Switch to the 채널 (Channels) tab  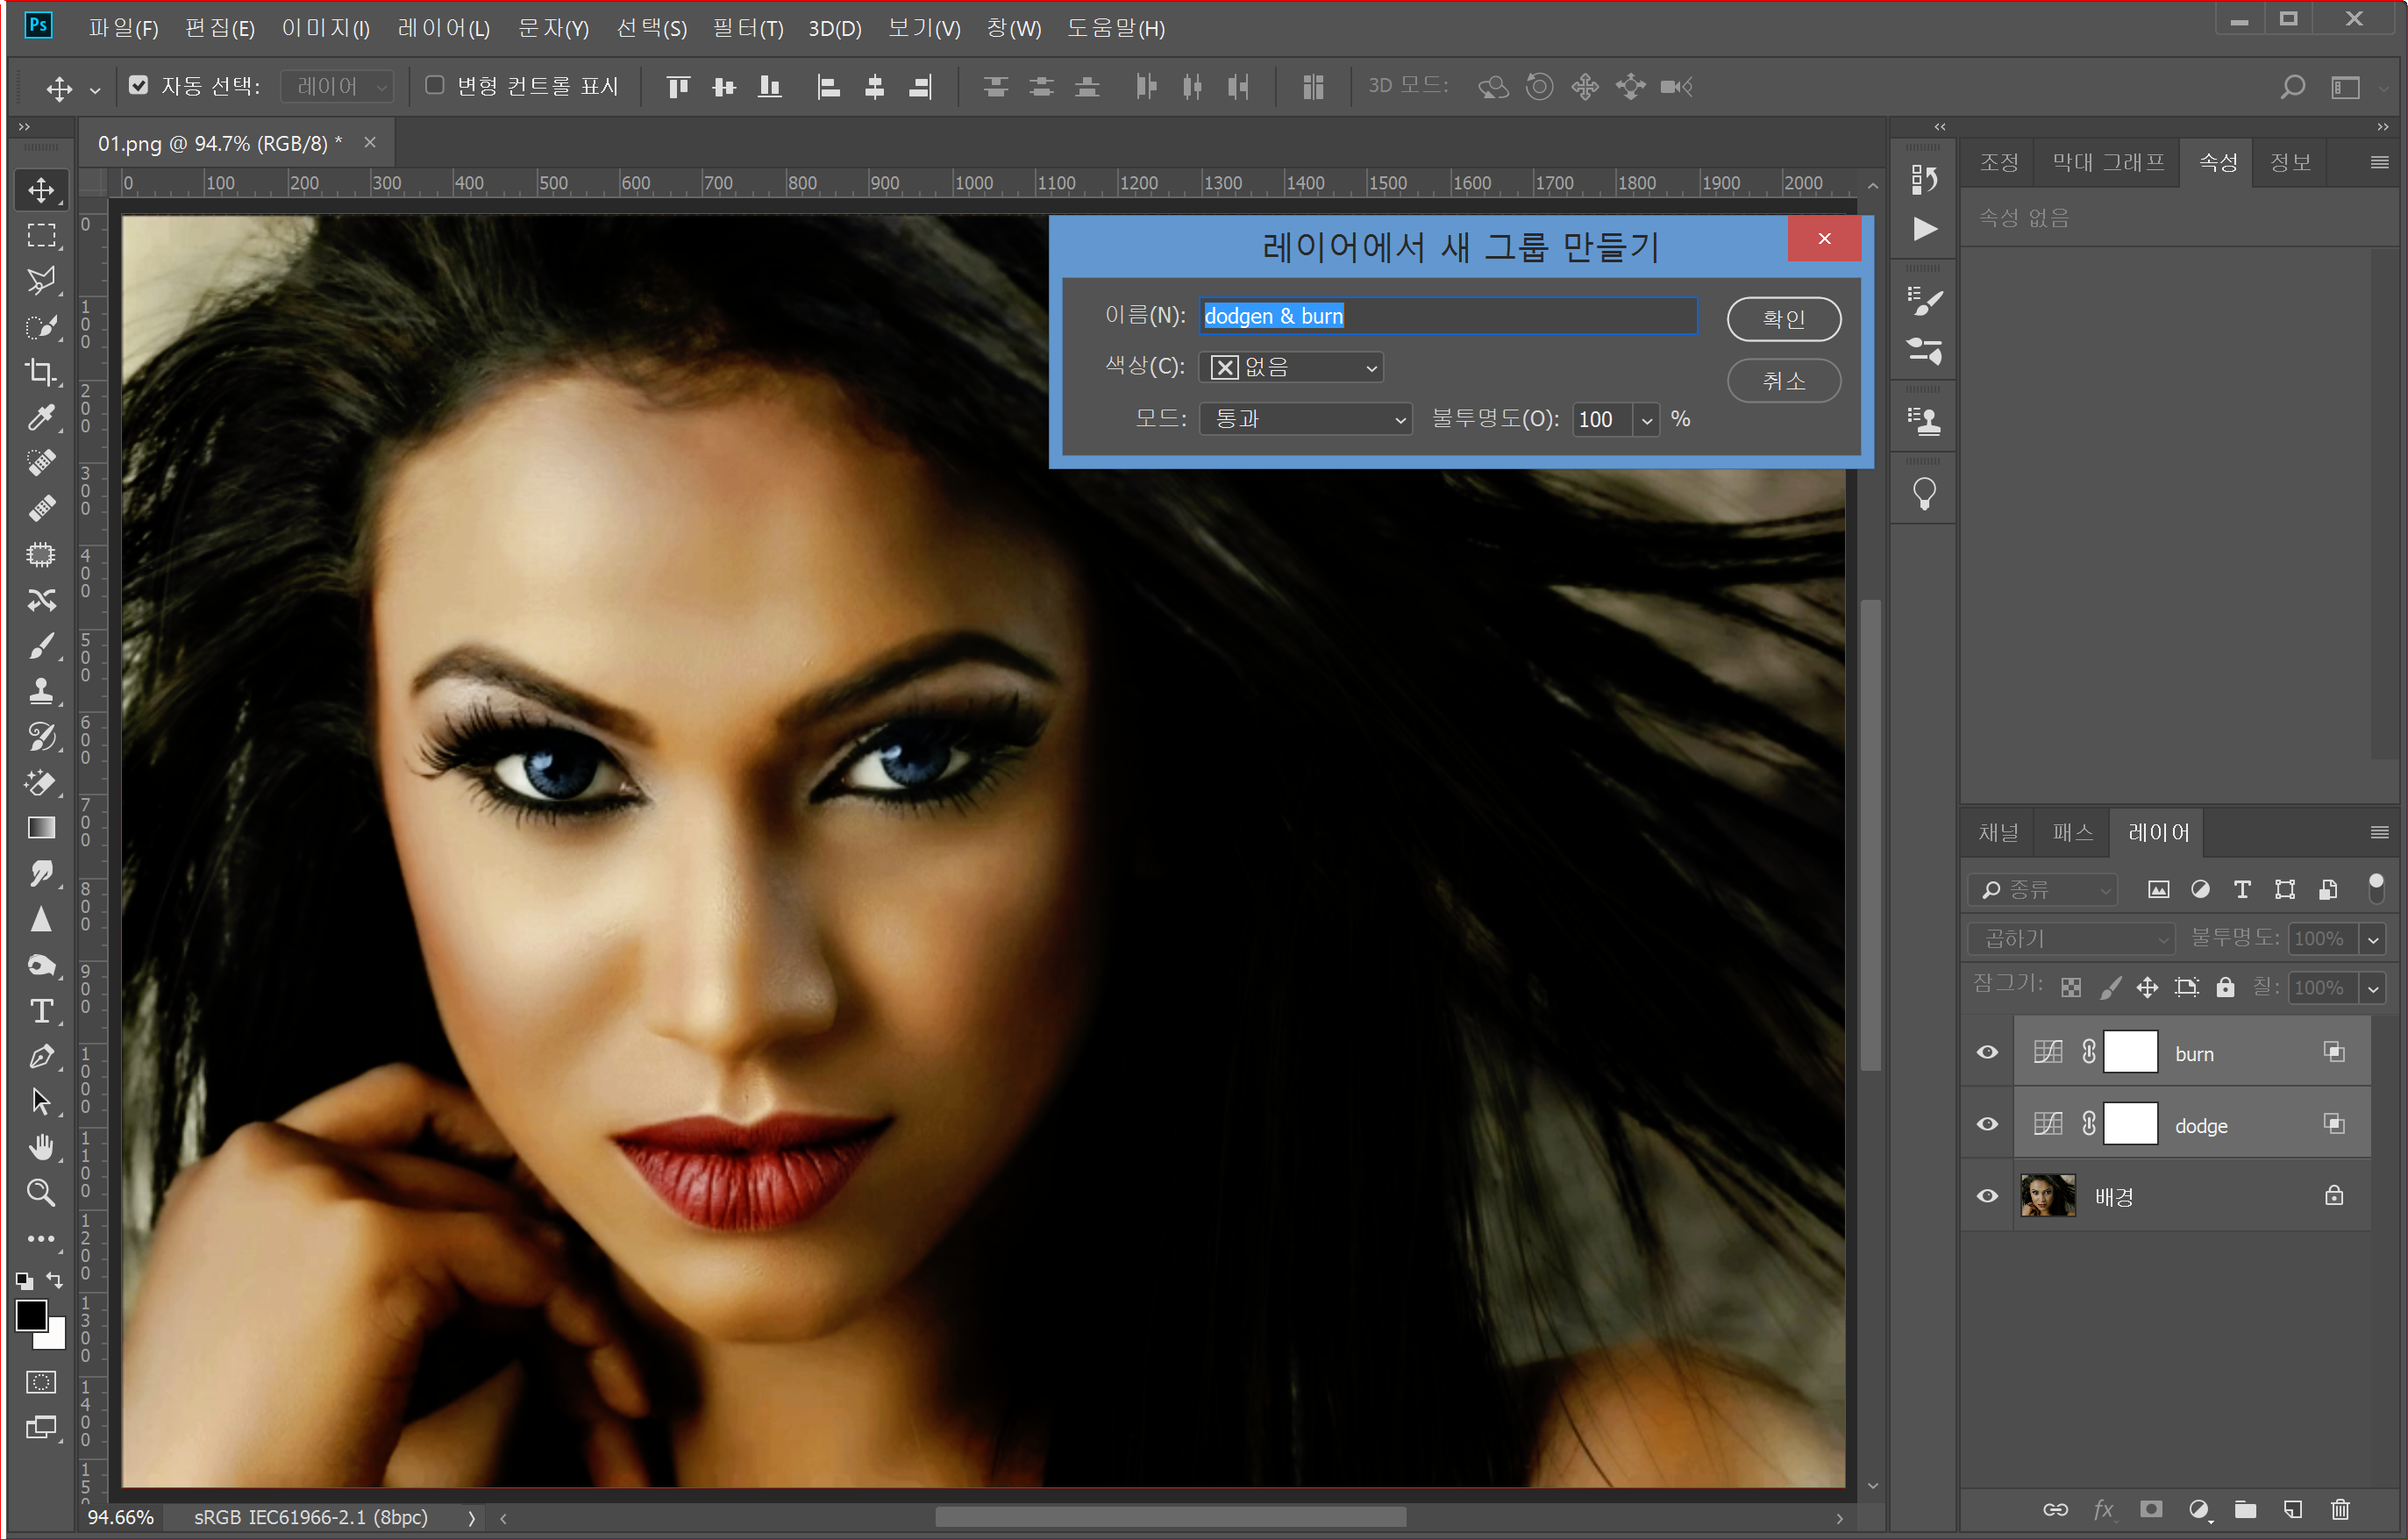1998,833
